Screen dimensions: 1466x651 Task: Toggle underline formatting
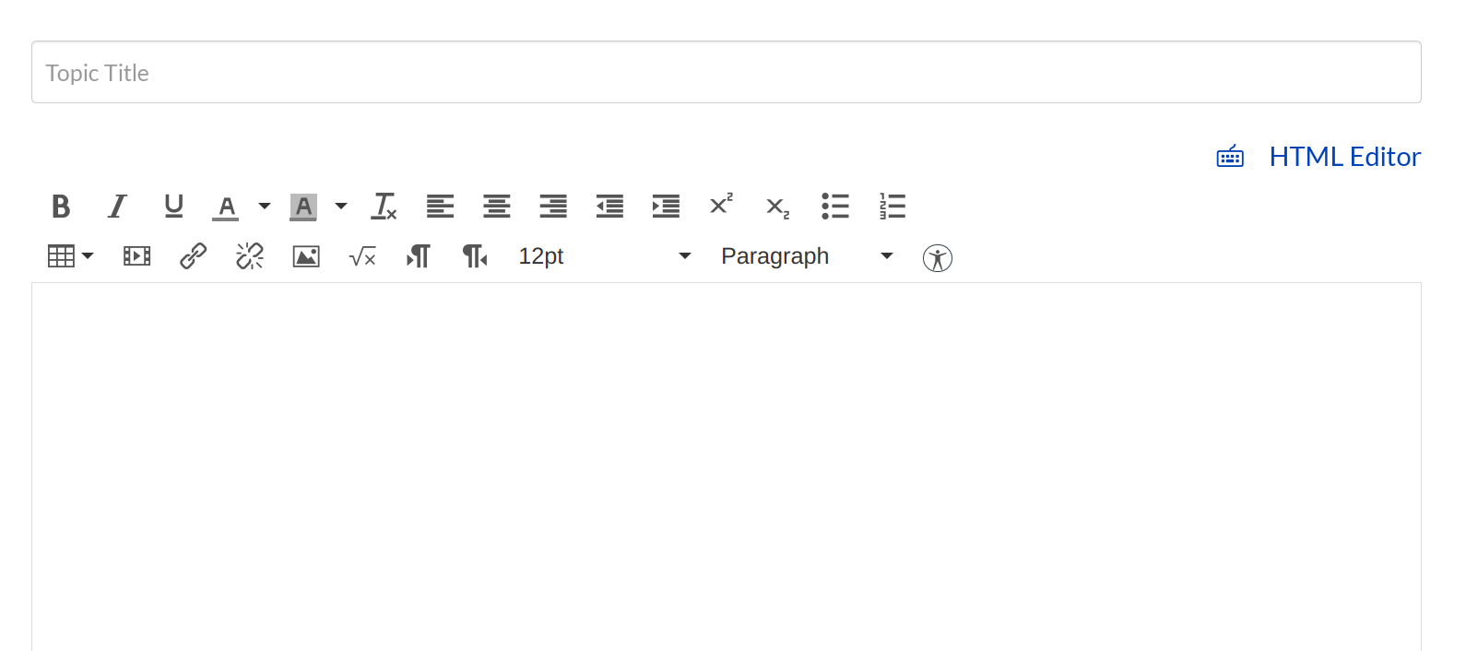click(173, 207)
